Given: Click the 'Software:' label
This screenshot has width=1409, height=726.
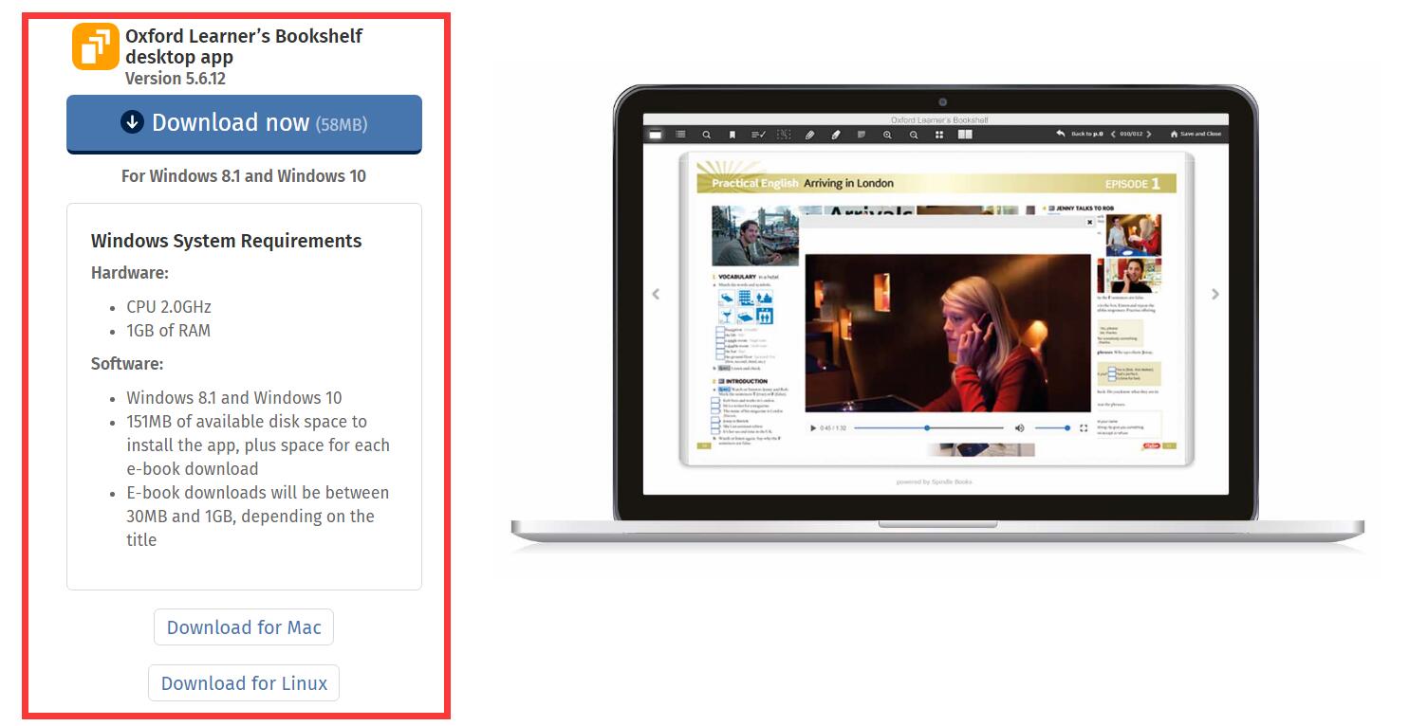Looking at the screenshot, I should point(127,364).
